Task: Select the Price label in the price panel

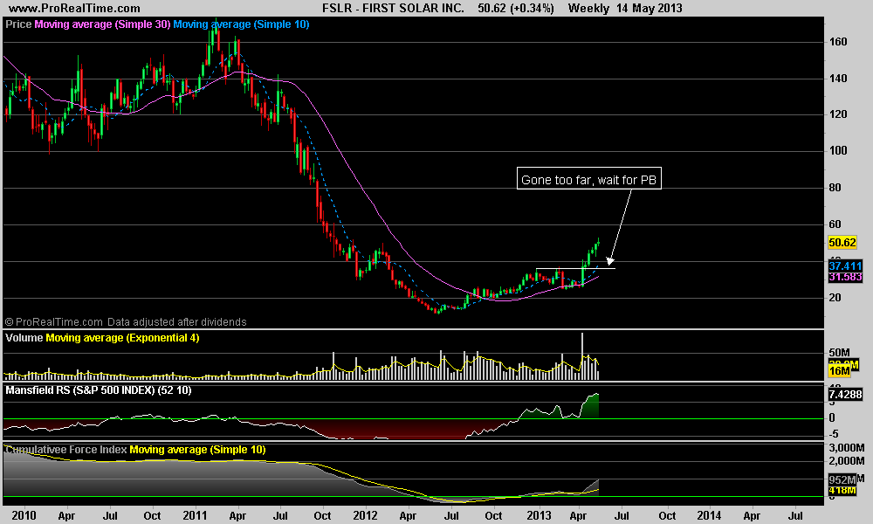Action: tap(18, 24)
